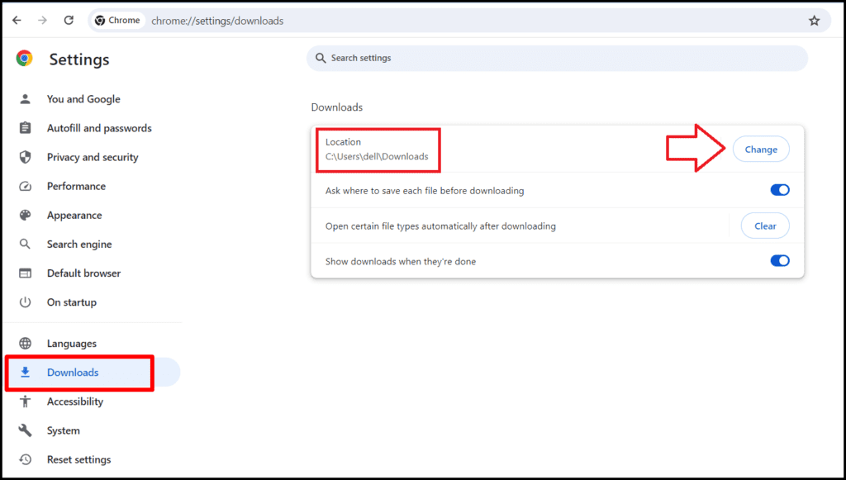Select Default browser in the sidebar
Screen dimensions: 846x480
point(83,273)
